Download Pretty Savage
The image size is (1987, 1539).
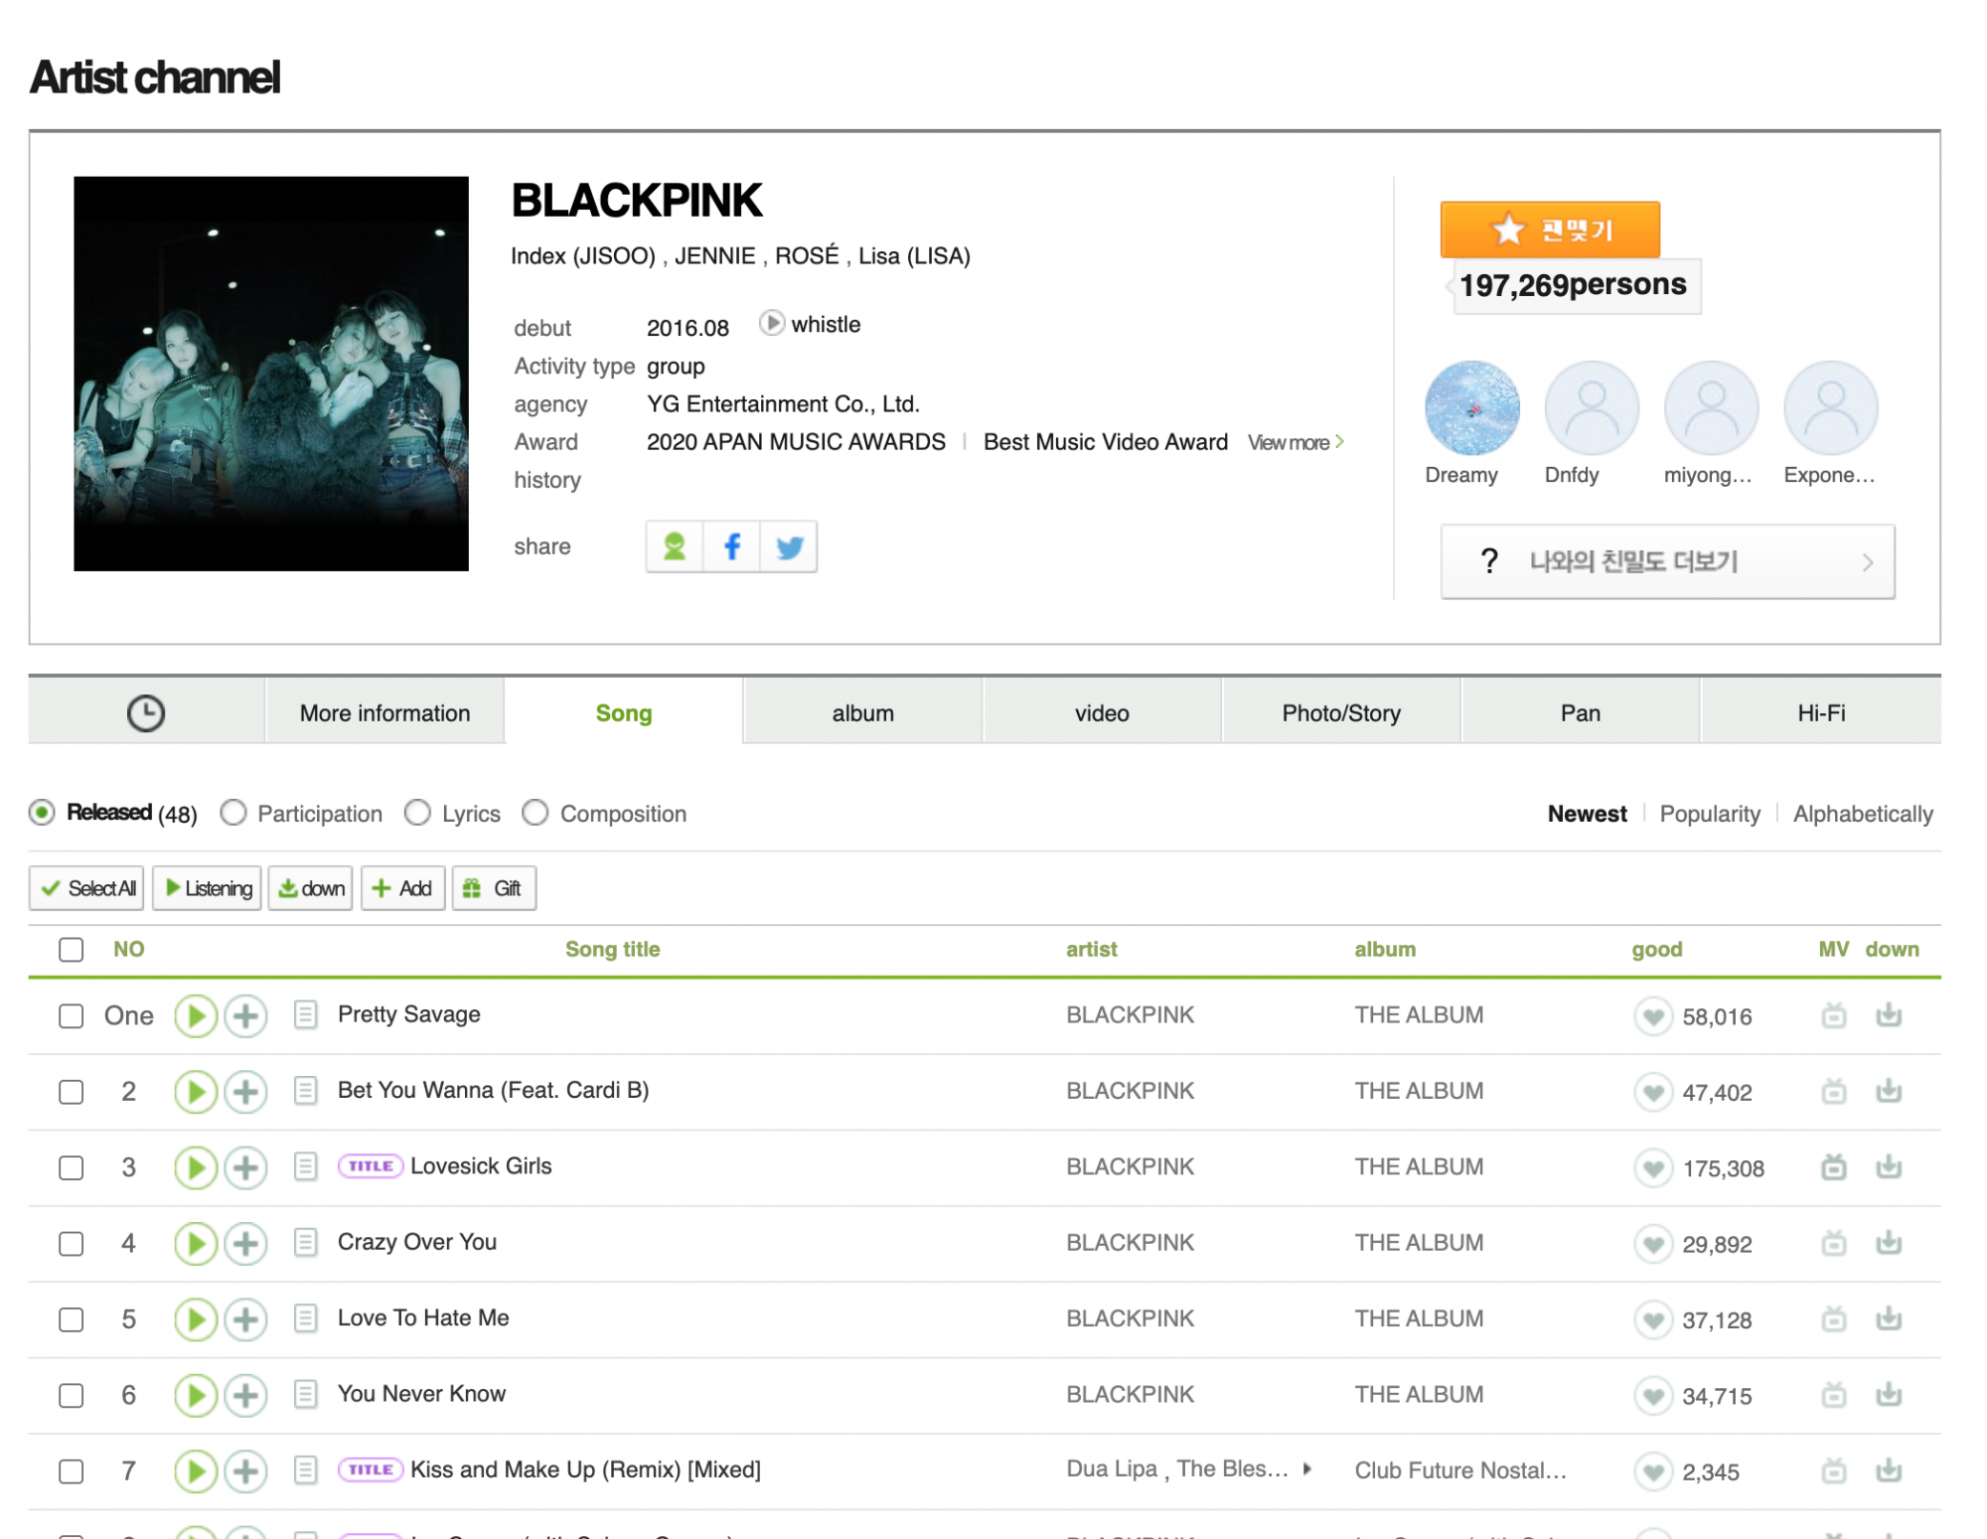[1889, 1015]
